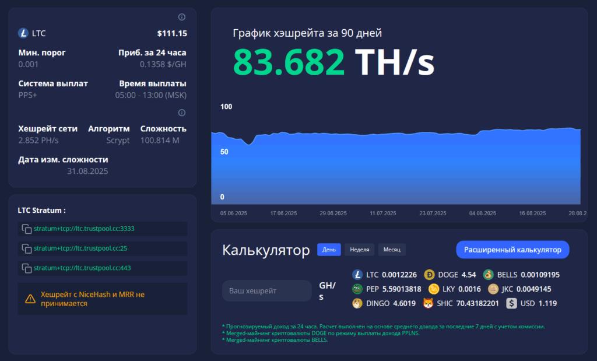Click the stratum+tcp://ltc.trustpool.cc:25 link
Image resolution: width=597 pixels, height=361 pixels.
tap(80, 248)
